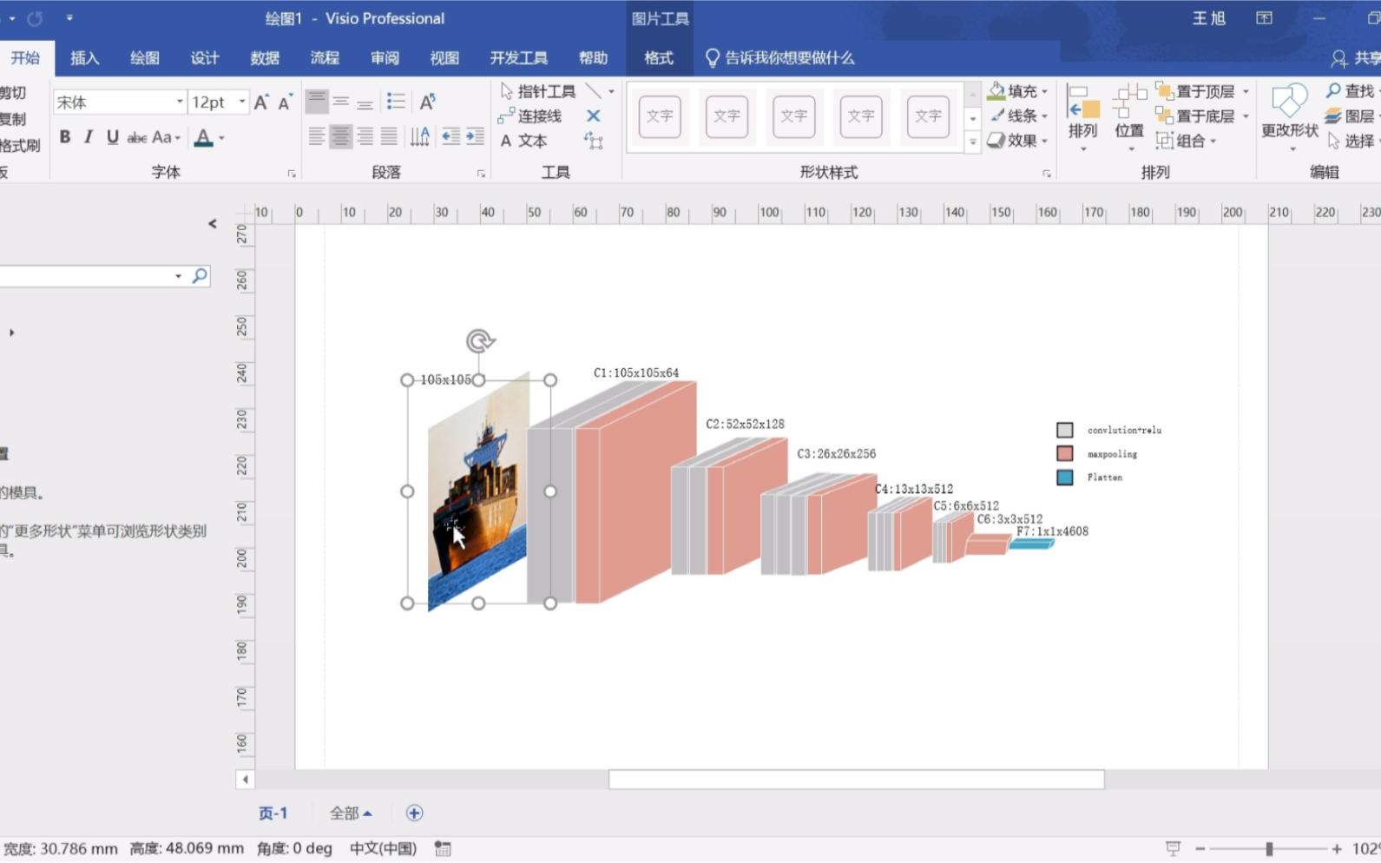This screenshot has height=863, width=1381.
Task: Click the macro recording icon in status bar
Action: click(x=443, y=849)
